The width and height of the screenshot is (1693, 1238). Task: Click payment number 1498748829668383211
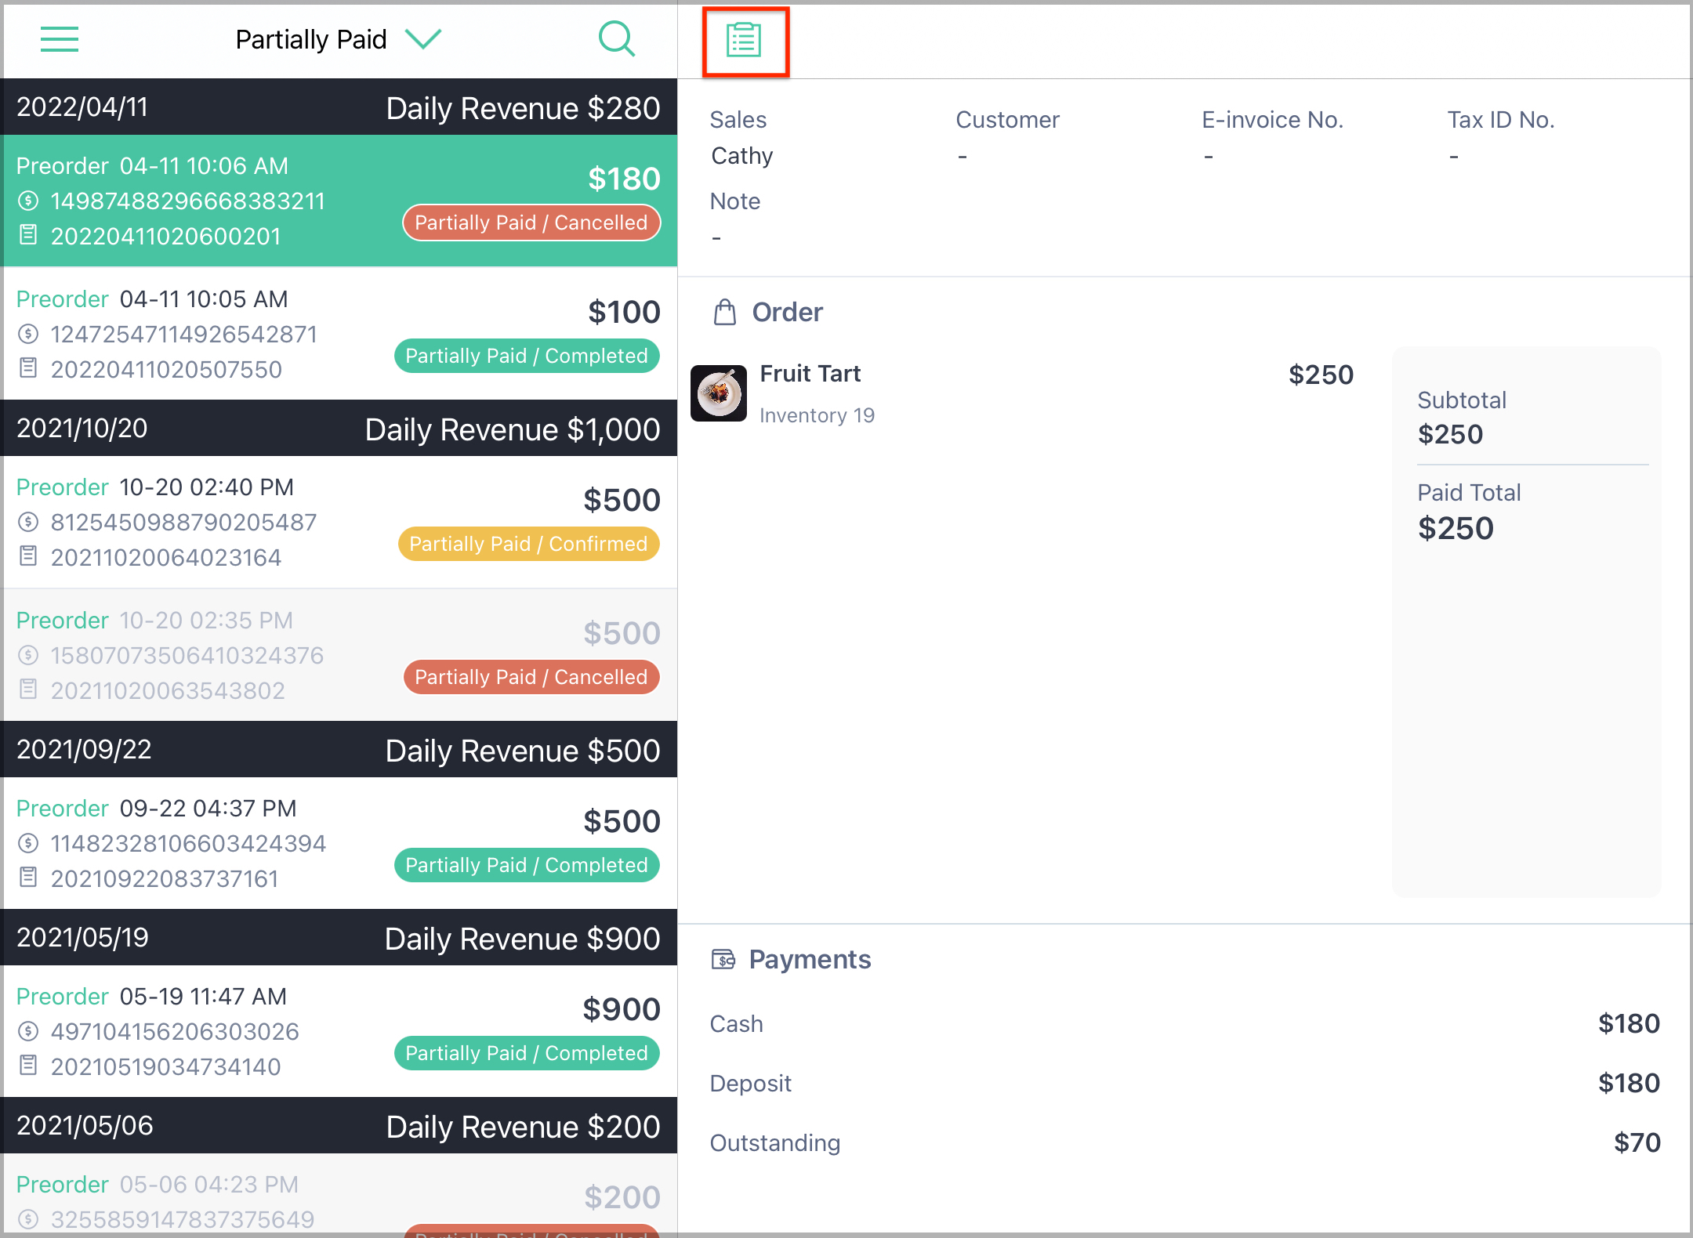[x=187, y=201]
